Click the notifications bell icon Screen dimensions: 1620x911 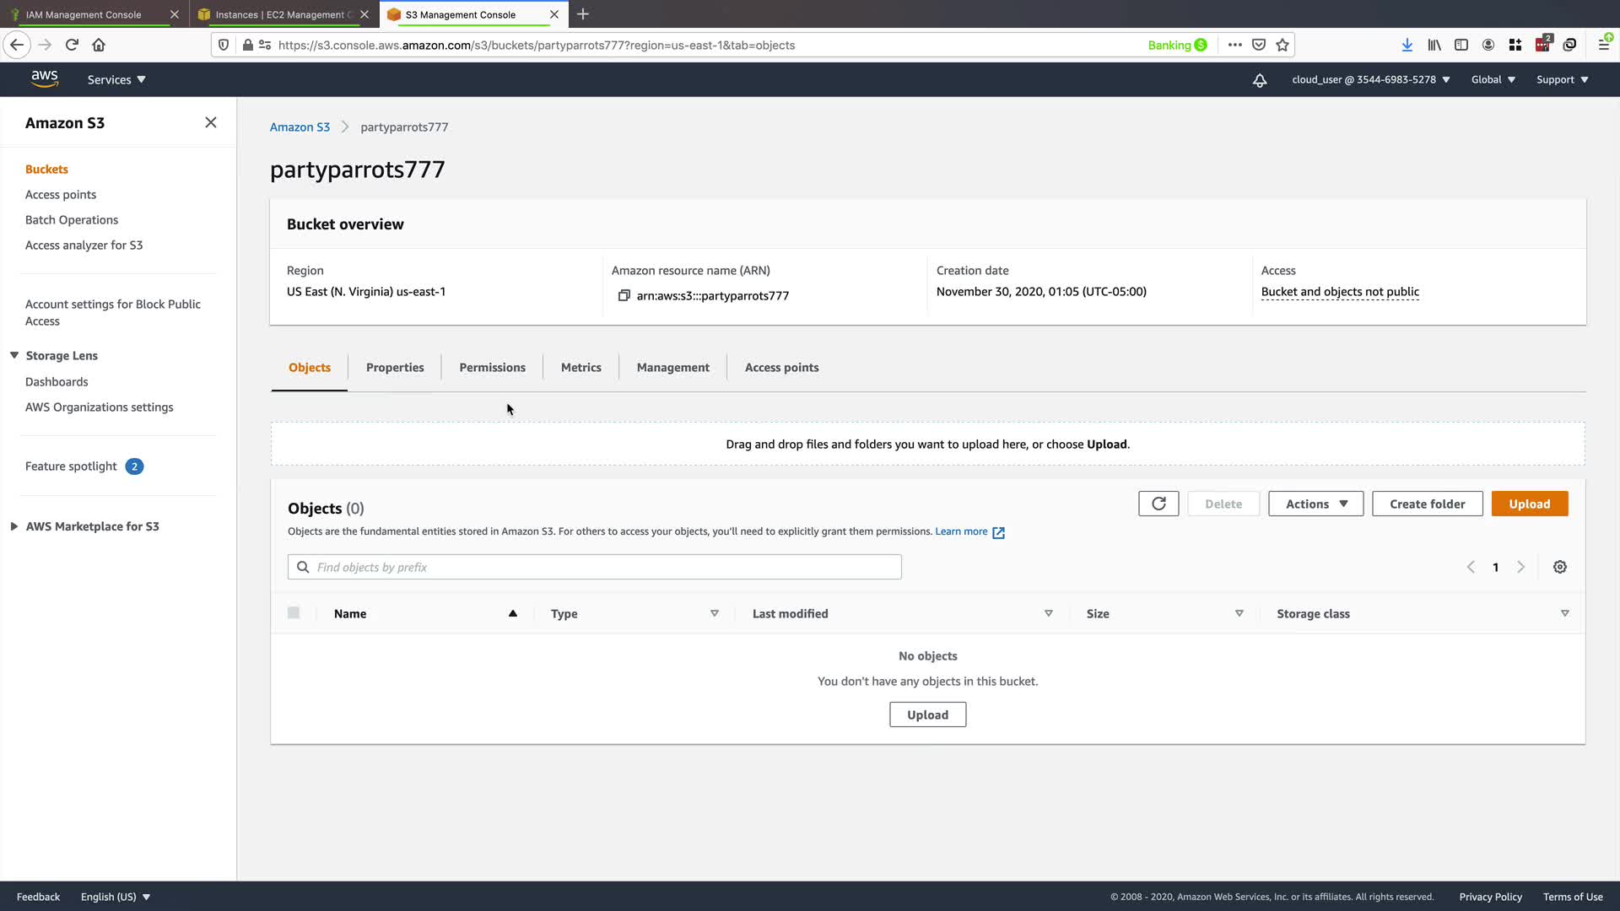1259,80
